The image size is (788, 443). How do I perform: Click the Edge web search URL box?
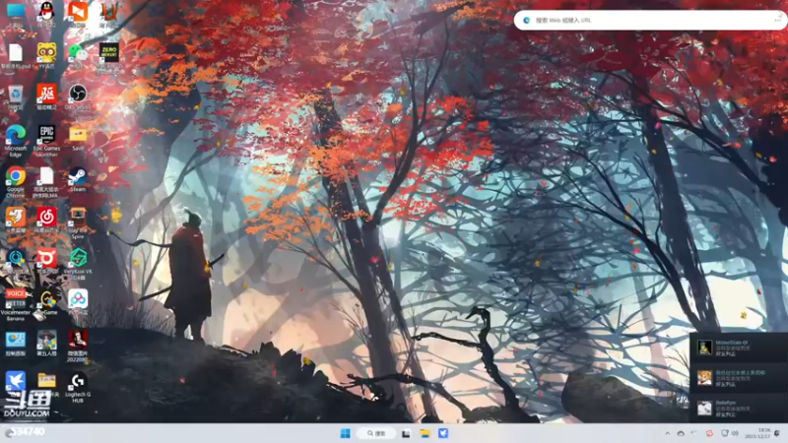point(648,20)
